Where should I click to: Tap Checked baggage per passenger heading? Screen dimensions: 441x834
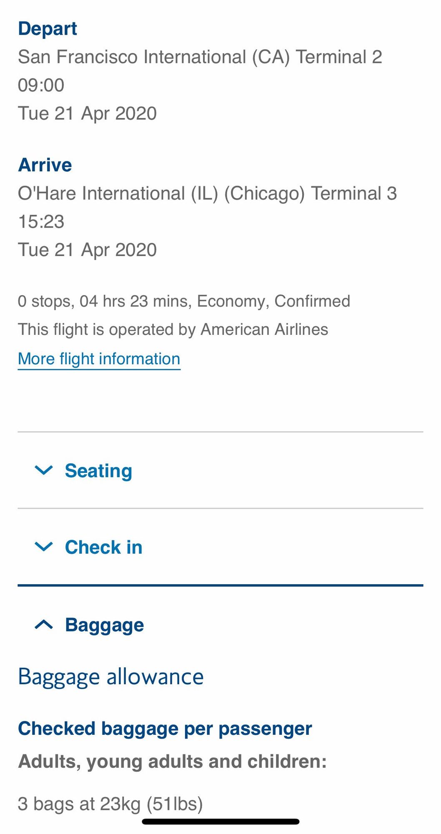coord(165,729)
